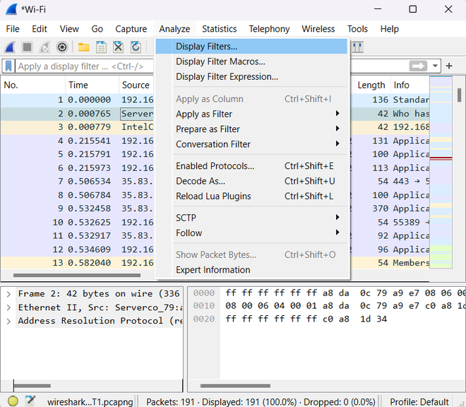This screenshot has width=466, height=407.
Task: Click the stop capture square icon
Action: click(28, 47)
